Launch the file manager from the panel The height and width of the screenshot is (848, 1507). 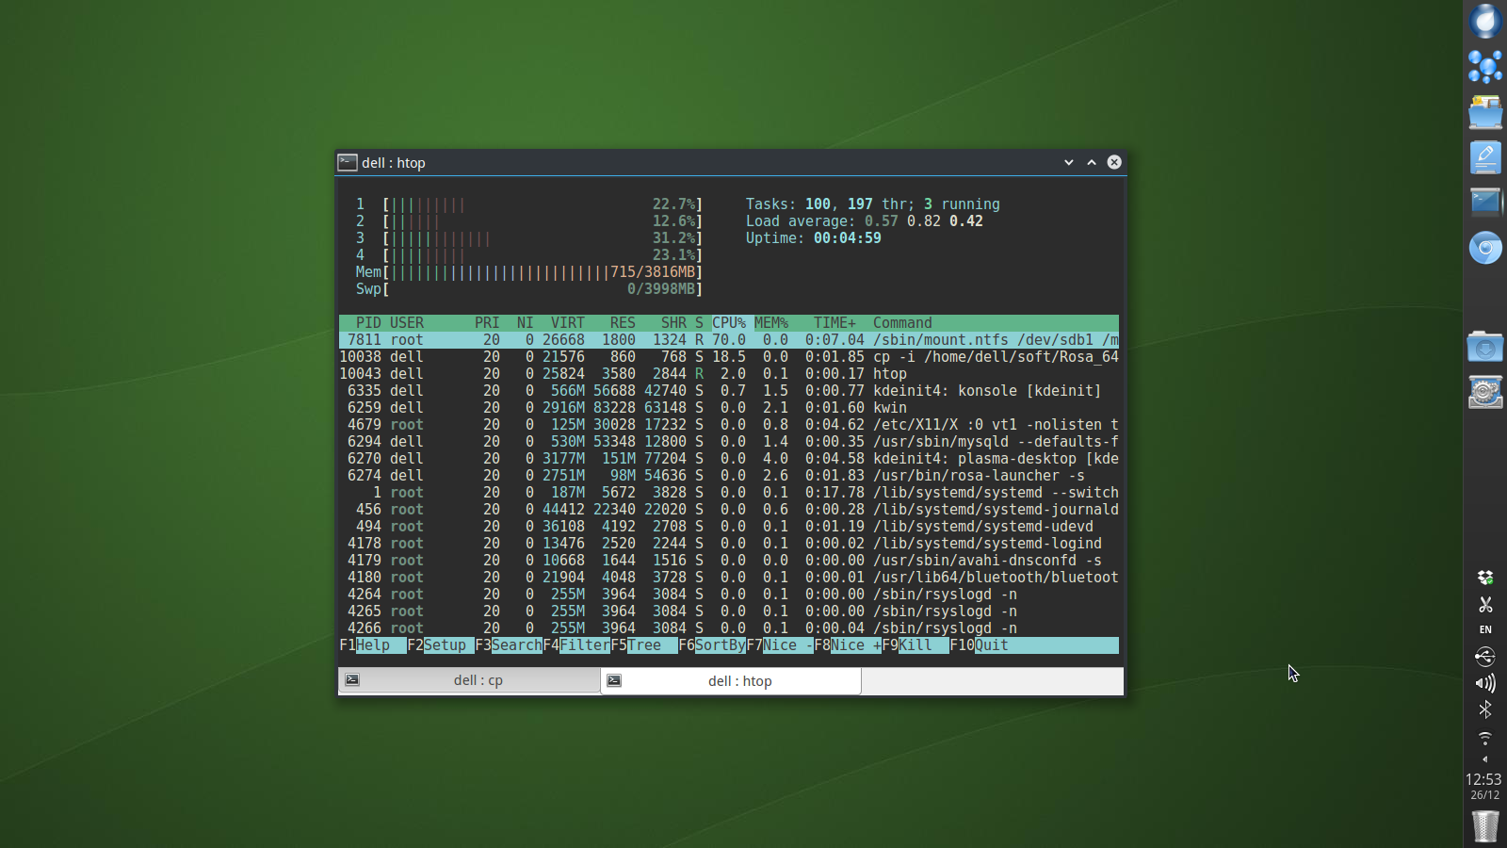pos(1485,112)
